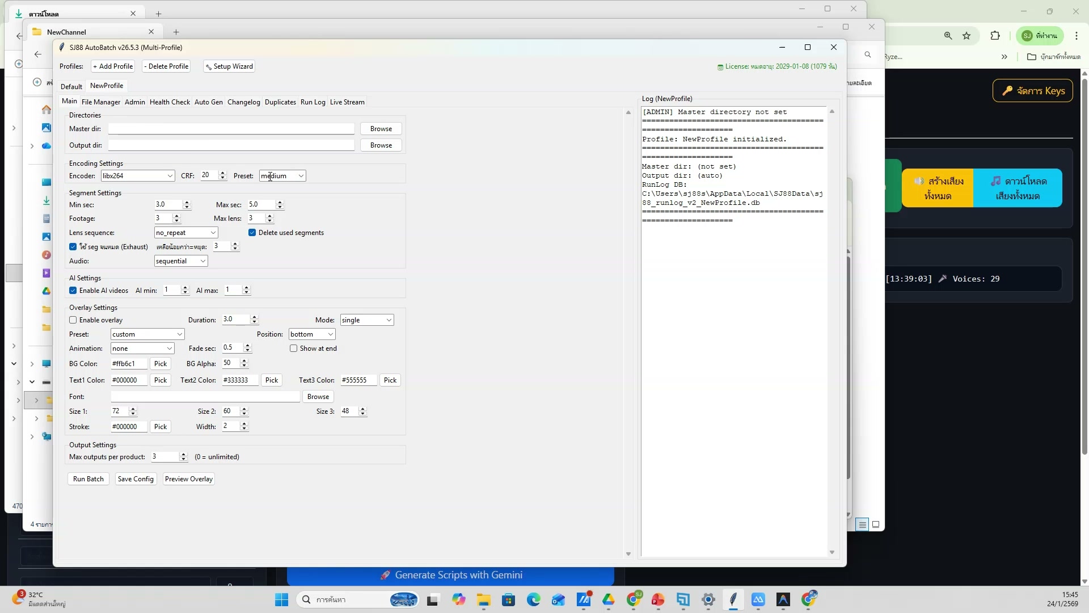
Task: Open the Encoder libx264 dropdown
Action: [x=138, y=176]
